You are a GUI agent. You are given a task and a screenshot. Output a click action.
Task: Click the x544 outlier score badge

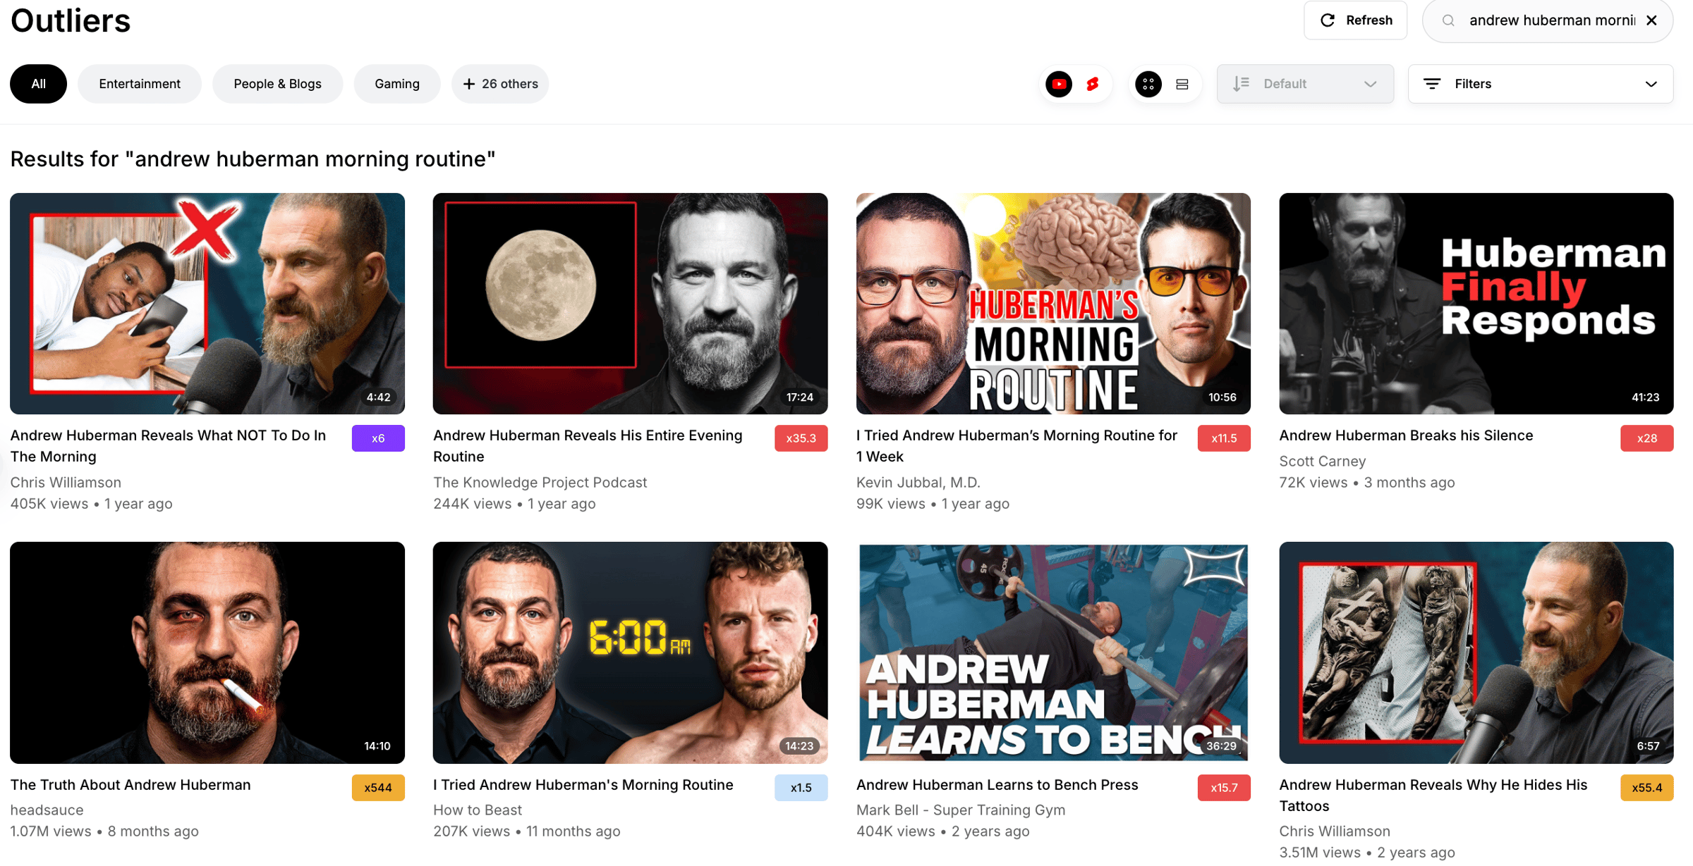(378, 788)
